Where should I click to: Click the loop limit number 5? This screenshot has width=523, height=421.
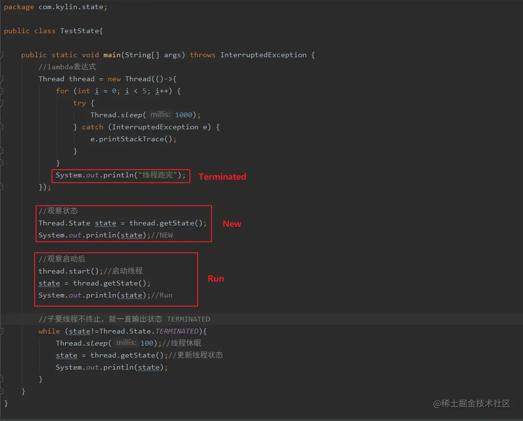[x=144, y=91]
